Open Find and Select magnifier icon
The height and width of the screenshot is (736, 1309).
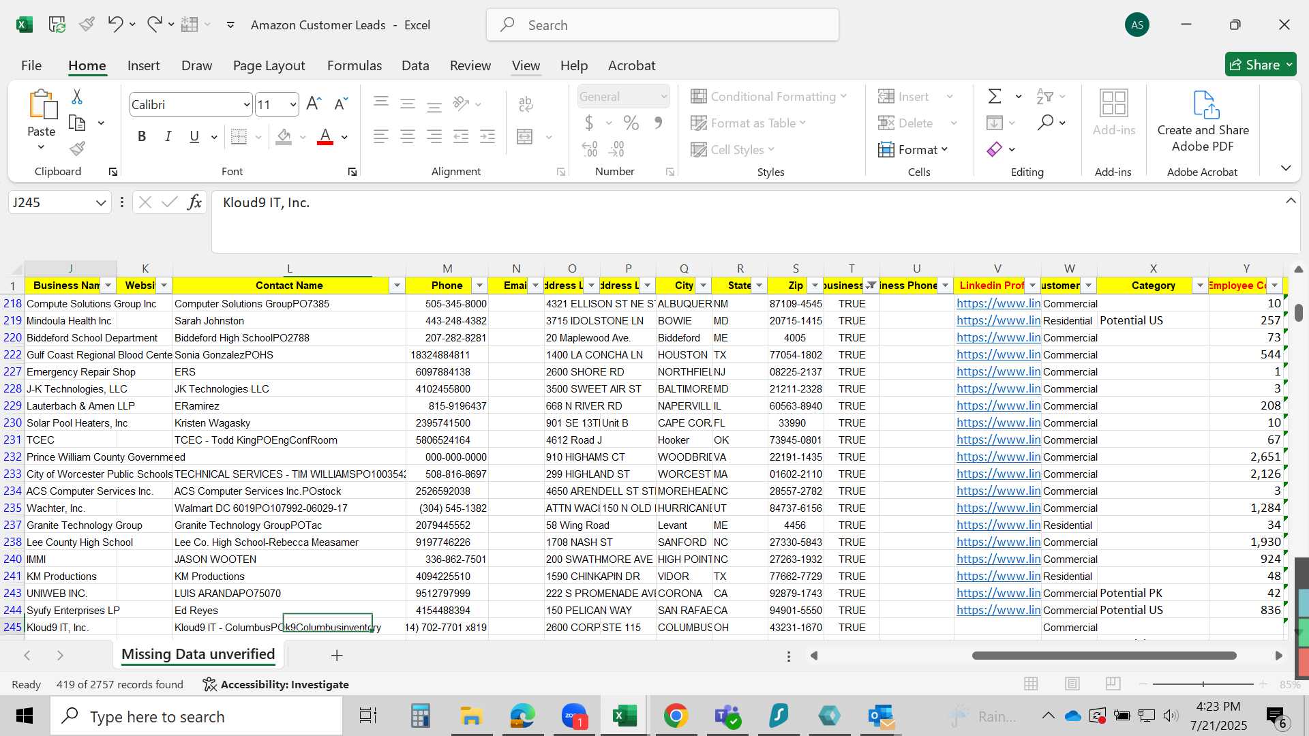coord(1045,123)
